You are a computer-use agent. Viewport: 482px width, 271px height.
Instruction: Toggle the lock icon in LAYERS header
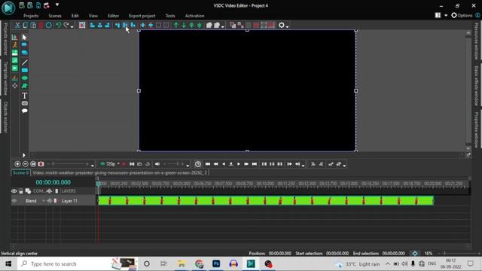(x=21, y=191)
